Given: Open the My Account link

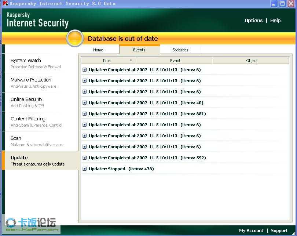Looking at the screenshot, I should point(251,230).
